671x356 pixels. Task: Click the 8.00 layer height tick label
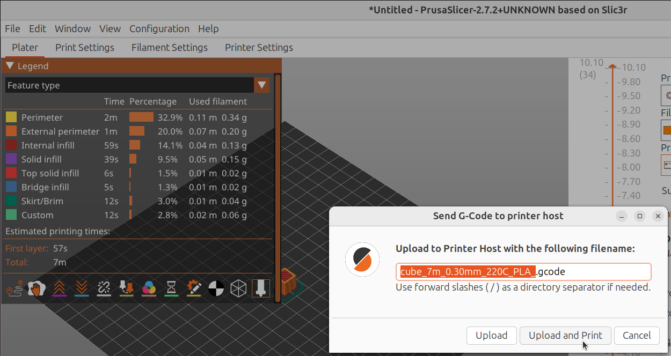pyautogui.click(x=631, y=167)
